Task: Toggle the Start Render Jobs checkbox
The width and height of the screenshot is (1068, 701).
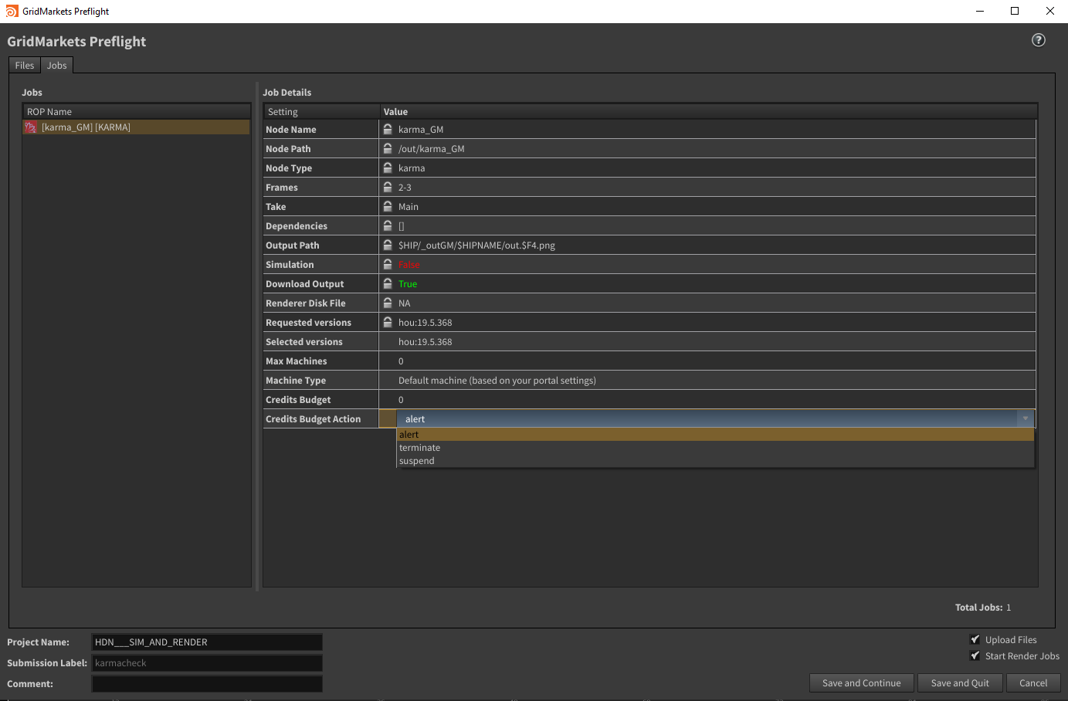Action: coord(975,655)
